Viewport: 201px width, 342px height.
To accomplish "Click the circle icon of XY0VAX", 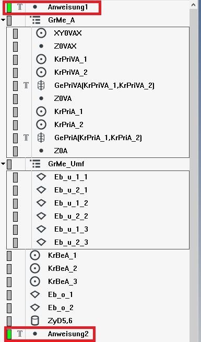I will [41, 33].
